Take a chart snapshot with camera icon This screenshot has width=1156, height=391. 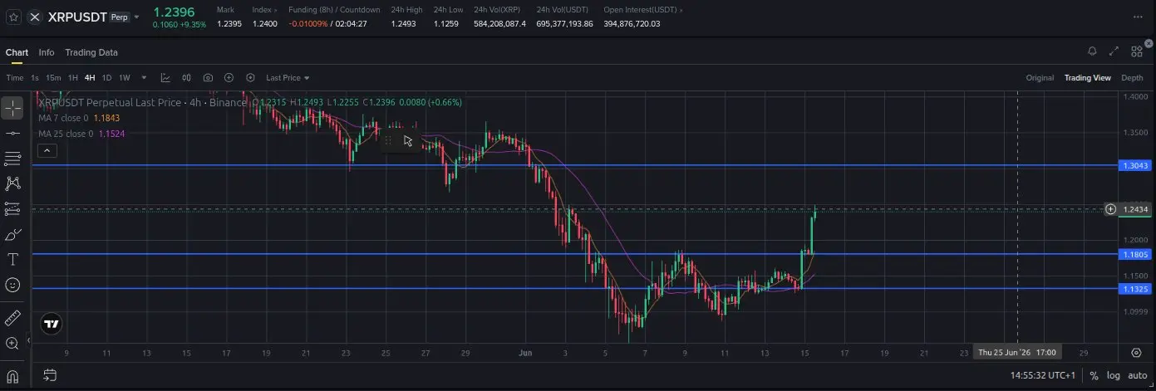point(208,78)
